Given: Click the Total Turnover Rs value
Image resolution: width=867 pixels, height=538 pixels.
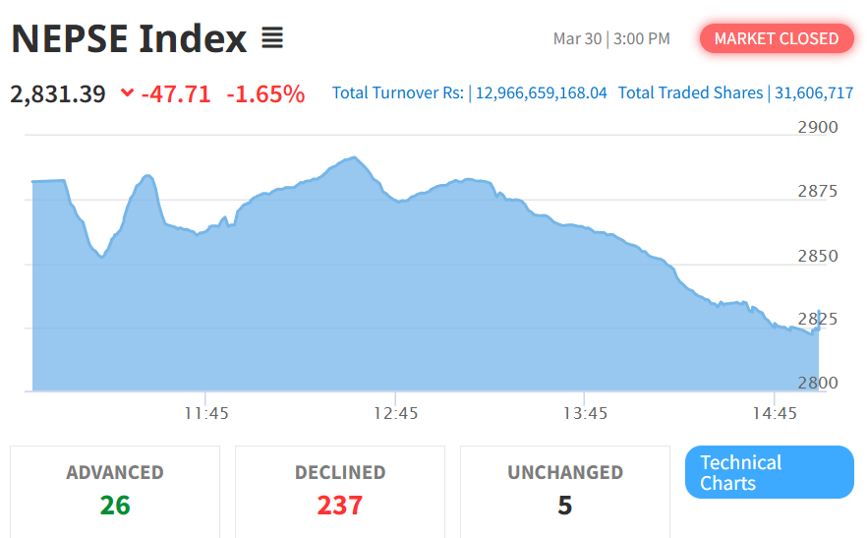Looking at the screenshot, I should tap(541, 93).
